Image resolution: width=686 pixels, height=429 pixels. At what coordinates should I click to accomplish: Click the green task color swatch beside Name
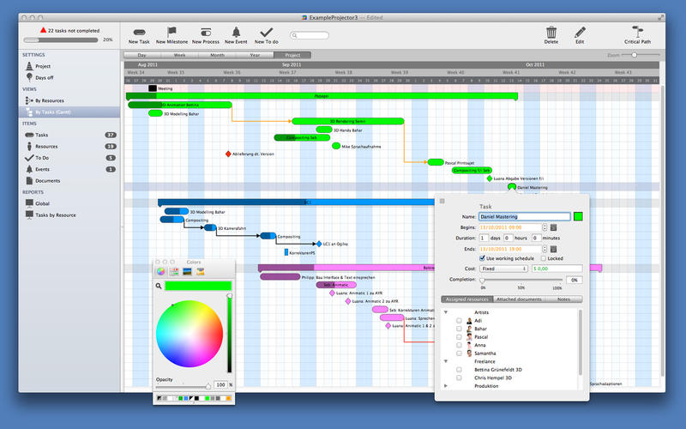click(x=577, y=217)
